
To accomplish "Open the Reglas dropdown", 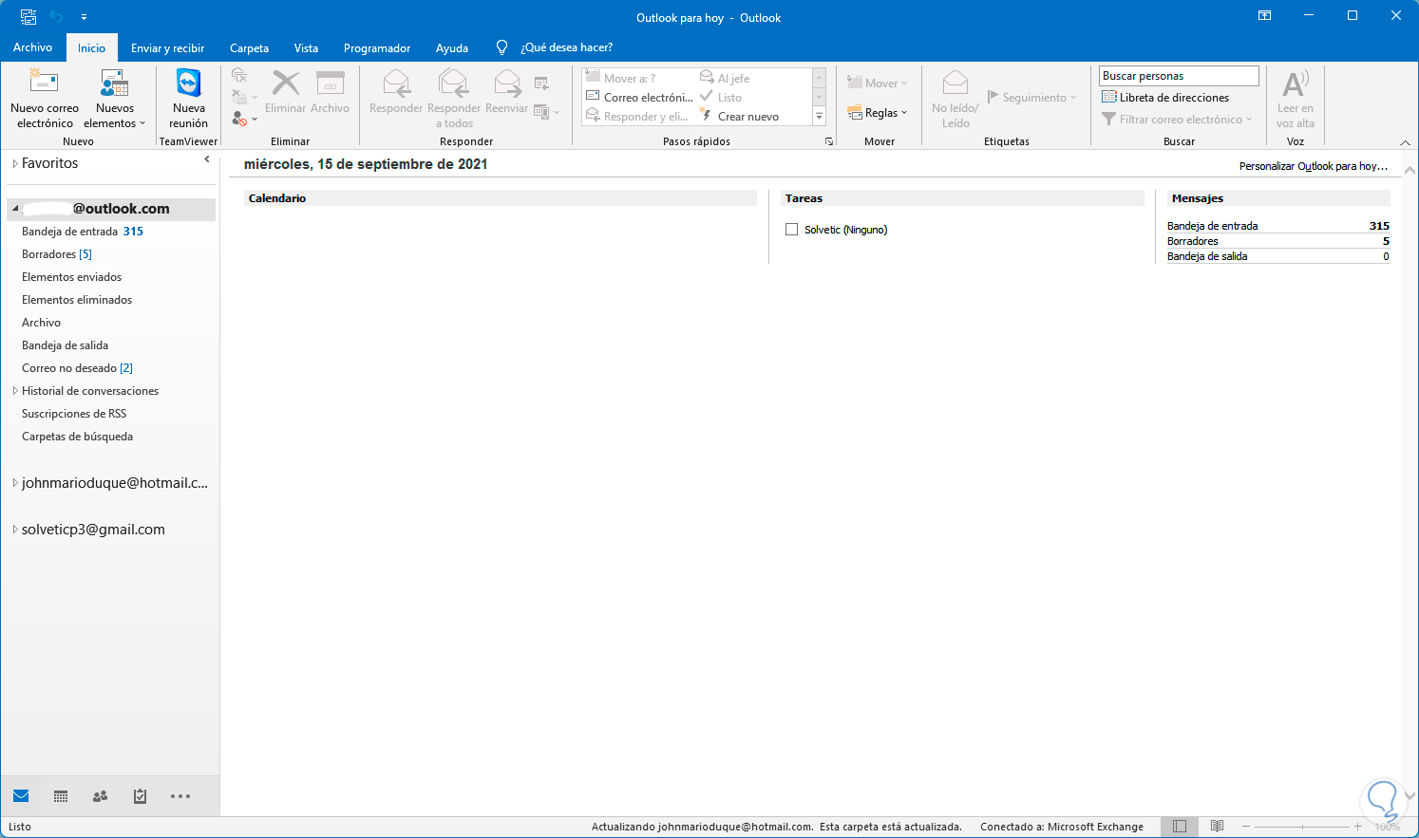I will click(x=878, y=113).
